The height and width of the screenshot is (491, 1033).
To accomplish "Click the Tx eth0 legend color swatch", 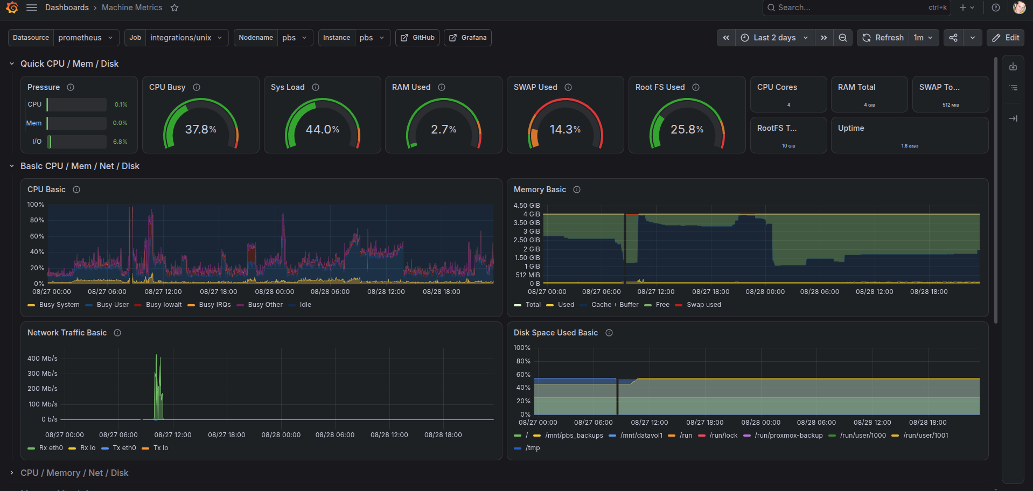I will (x=105, y=448).
